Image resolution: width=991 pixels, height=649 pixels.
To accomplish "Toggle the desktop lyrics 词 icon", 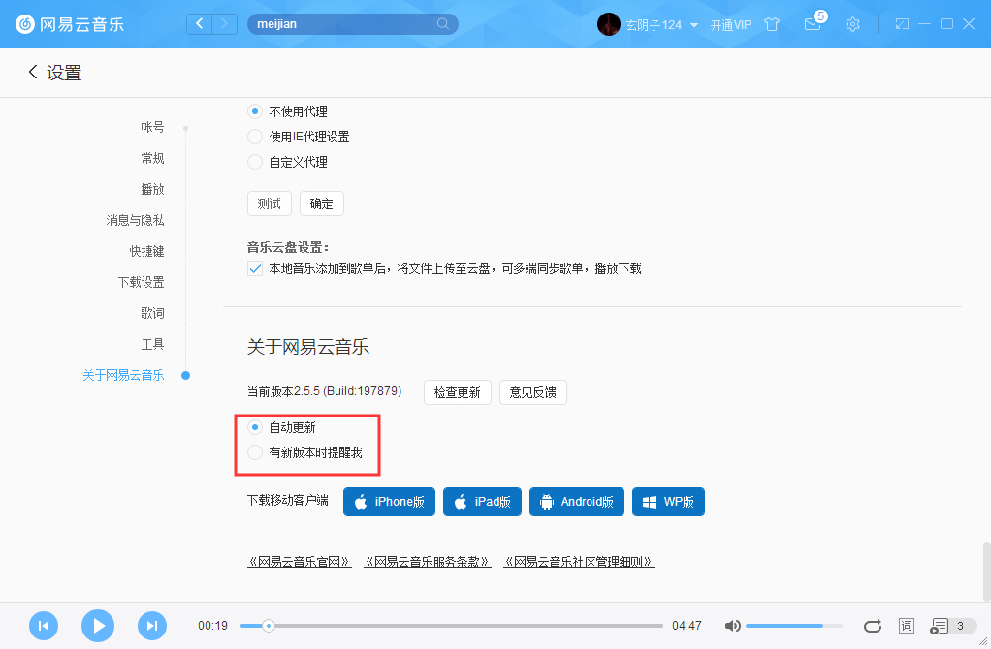I will [x=906, y=626].
